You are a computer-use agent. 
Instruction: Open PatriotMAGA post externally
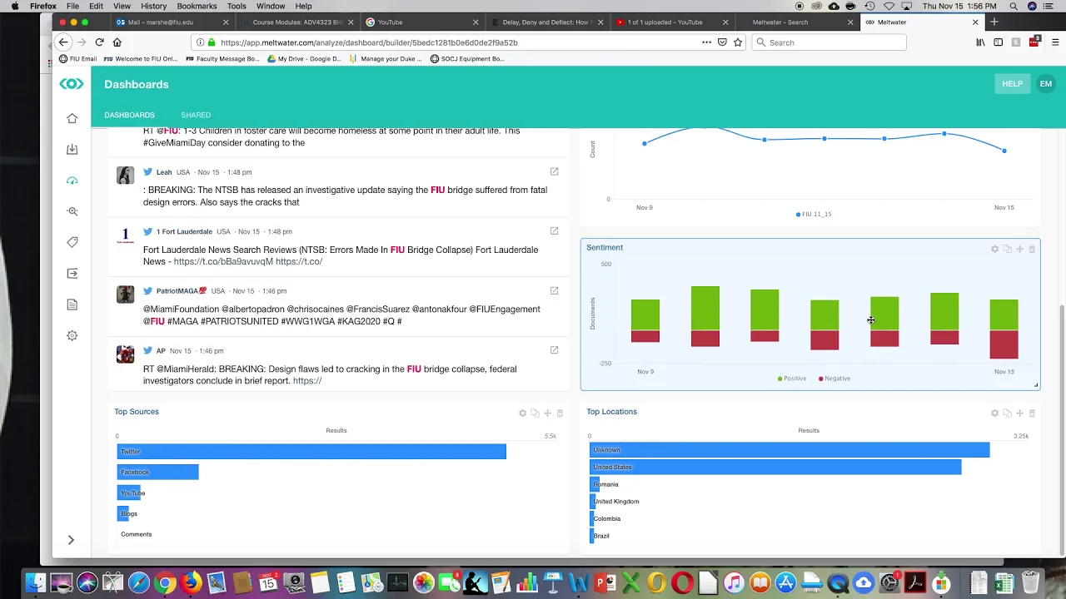(554, 290)
